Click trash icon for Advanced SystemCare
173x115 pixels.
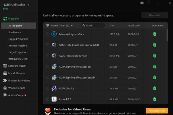(155, 34)
